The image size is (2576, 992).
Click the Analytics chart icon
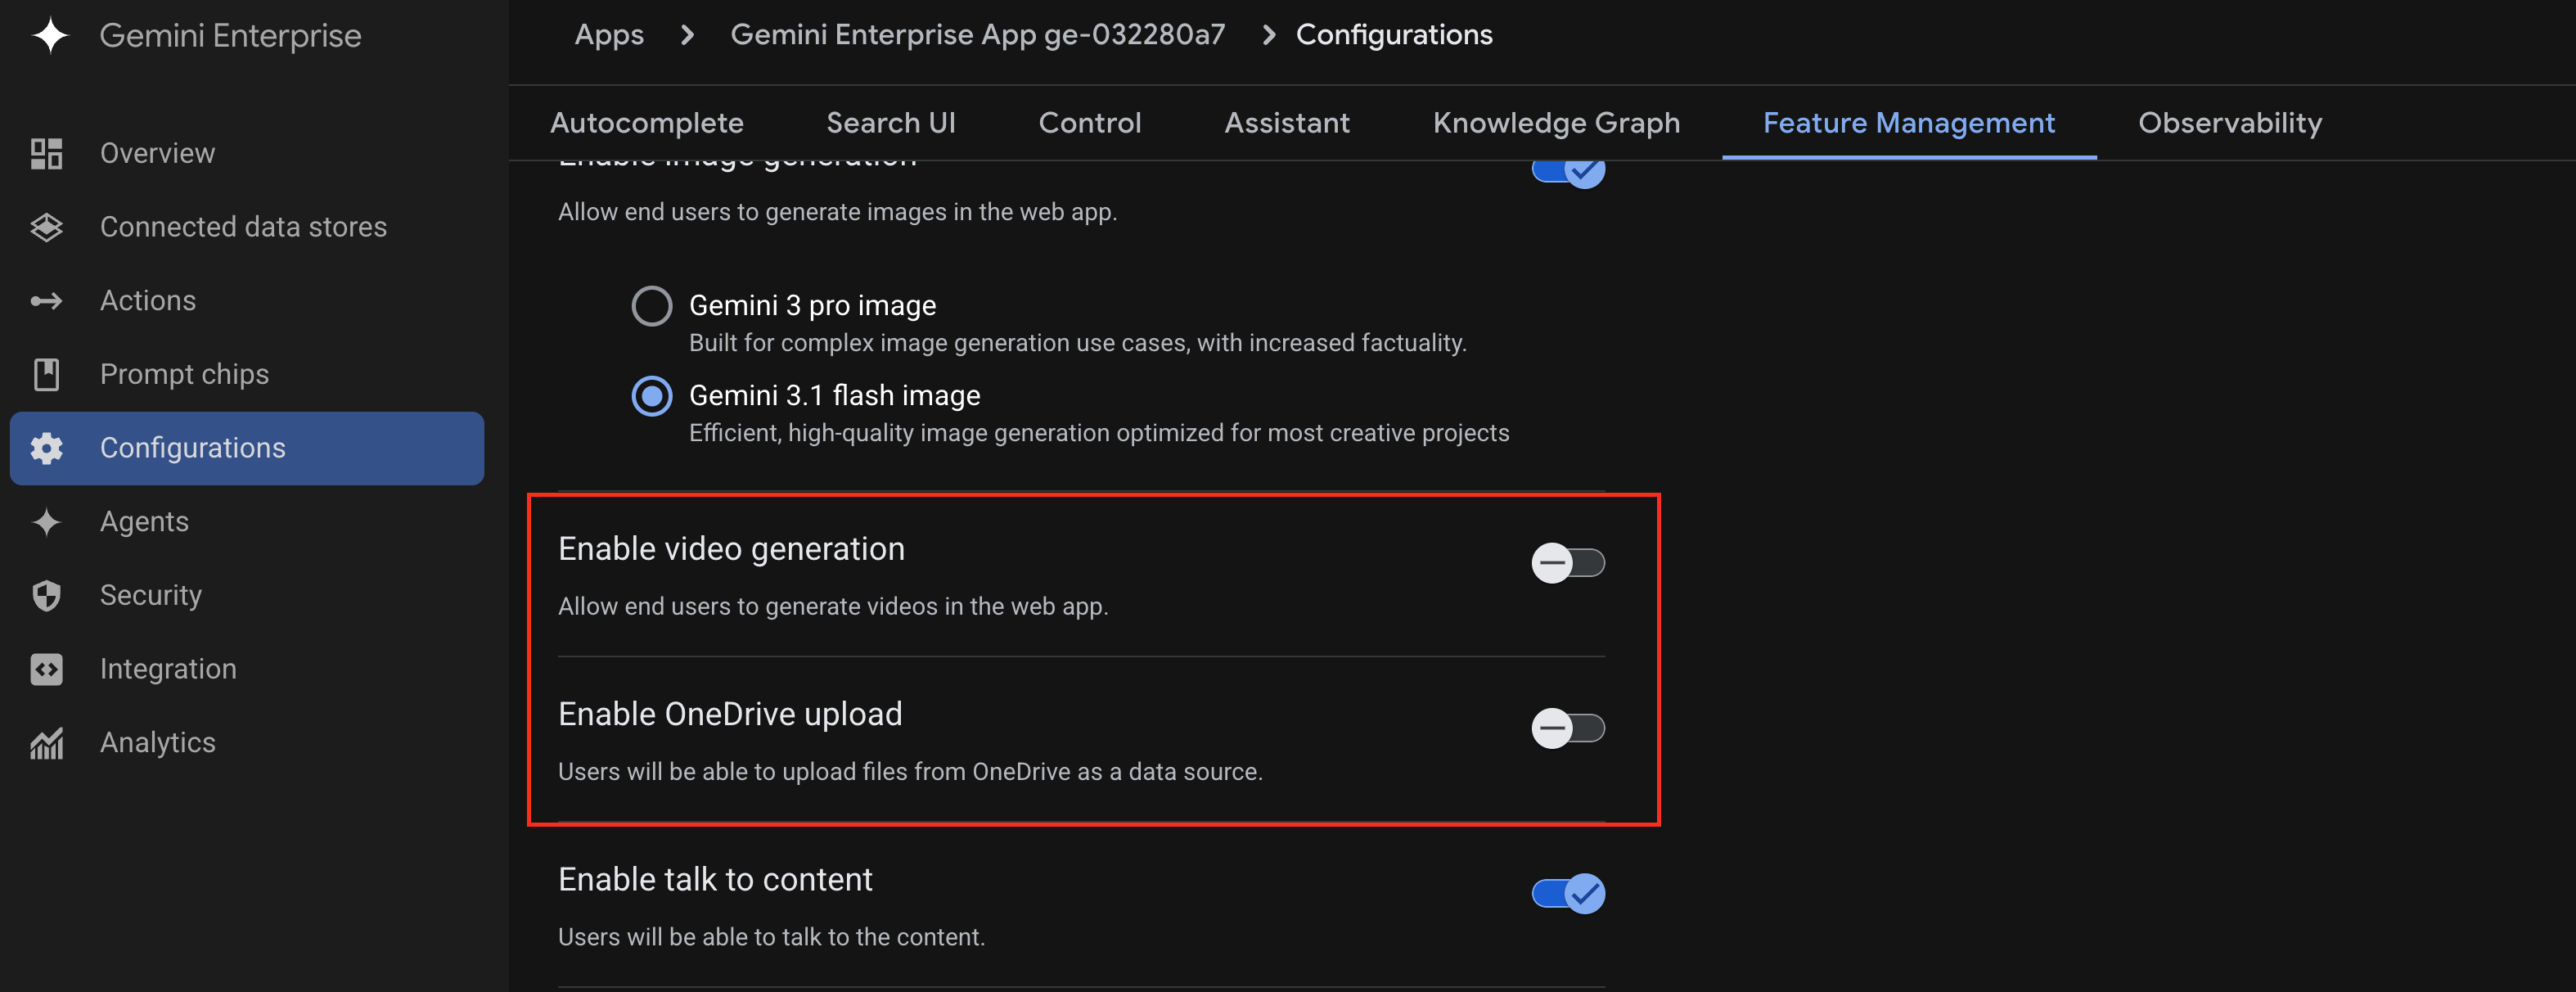(x=46, y=743)
